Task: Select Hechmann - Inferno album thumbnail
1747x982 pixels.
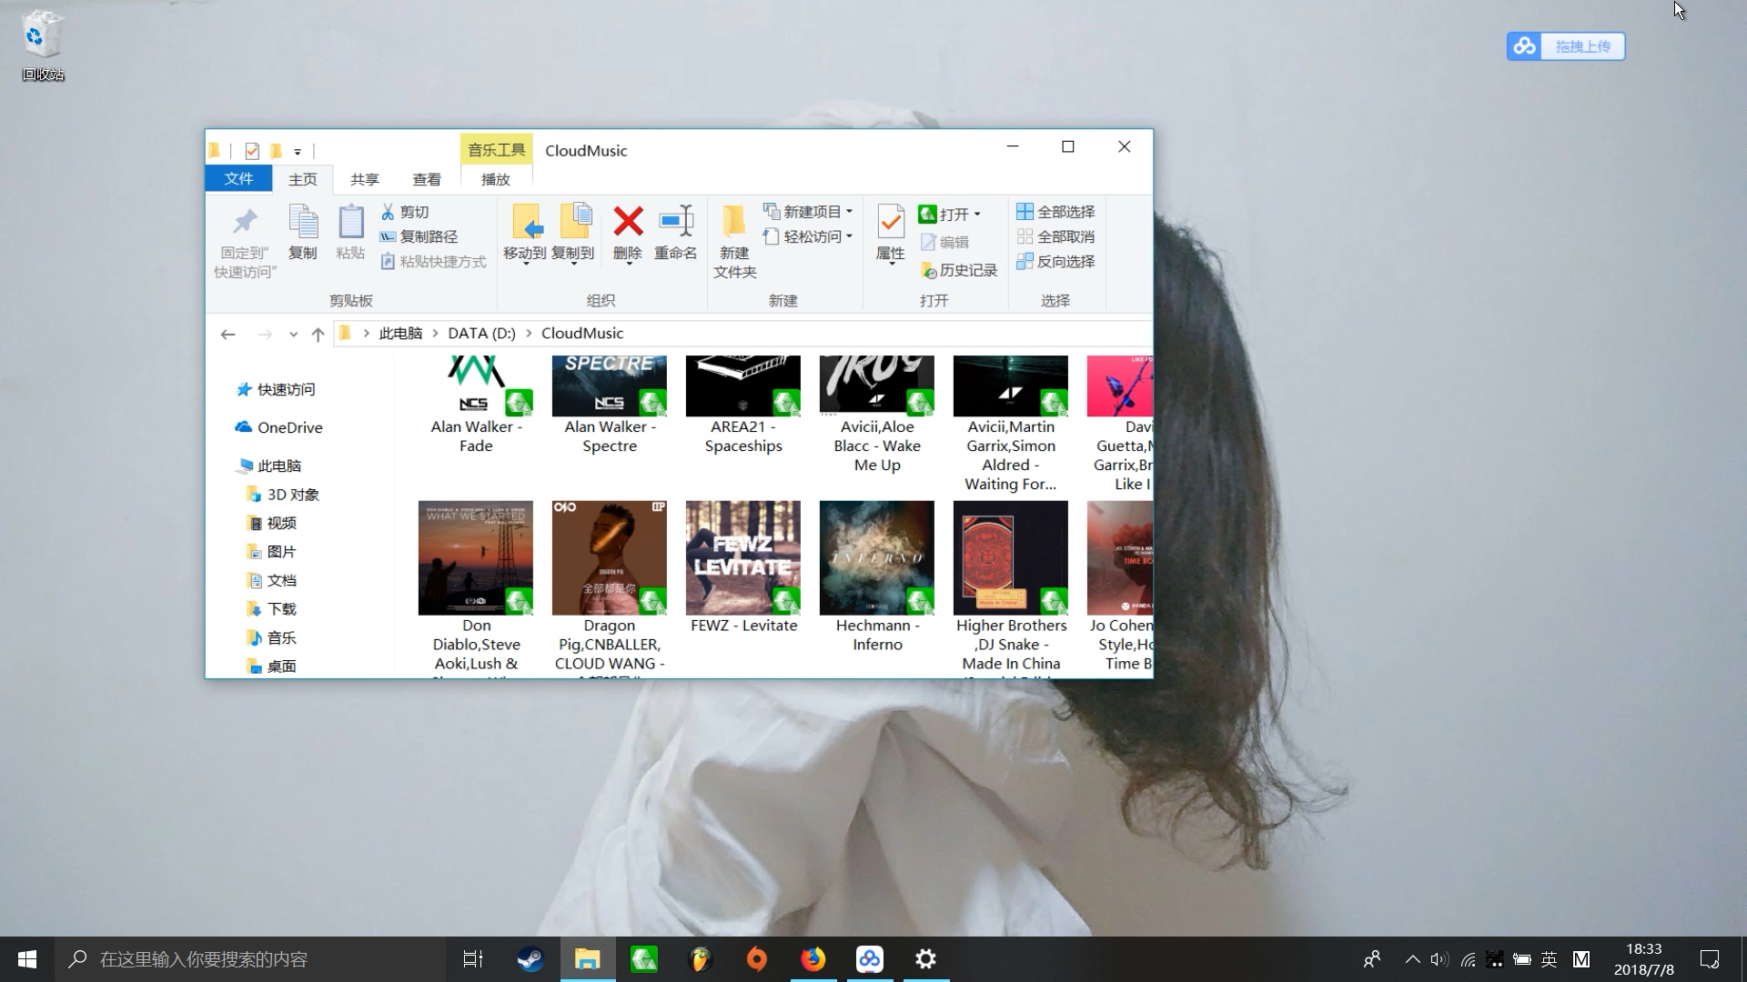Action: coord(877,557)
